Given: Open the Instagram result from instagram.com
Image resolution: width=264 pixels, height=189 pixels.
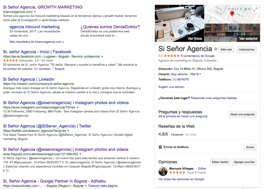Looking at the screenshot, I should [x=66, y=103].
